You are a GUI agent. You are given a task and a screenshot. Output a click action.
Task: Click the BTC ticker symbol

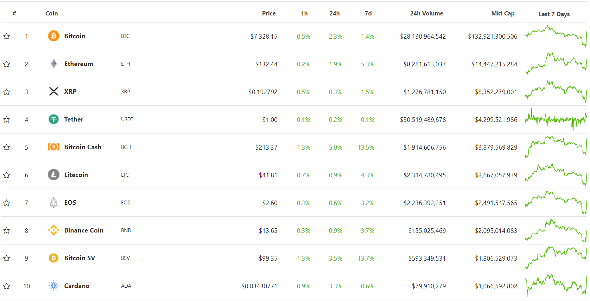point(125,36)
